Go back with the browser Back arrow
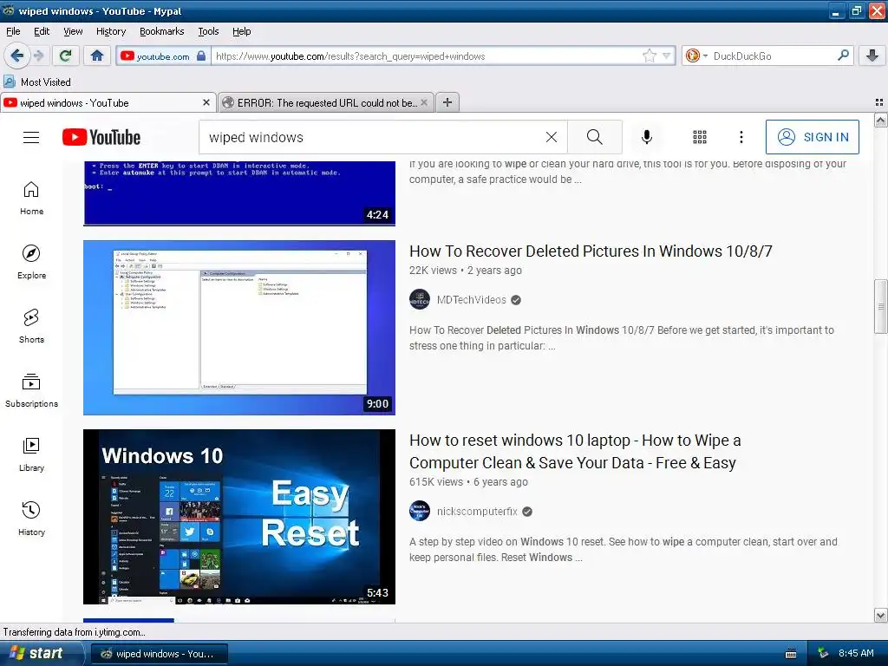This screenshot has width=888, height=666. (x=16, y=55)
